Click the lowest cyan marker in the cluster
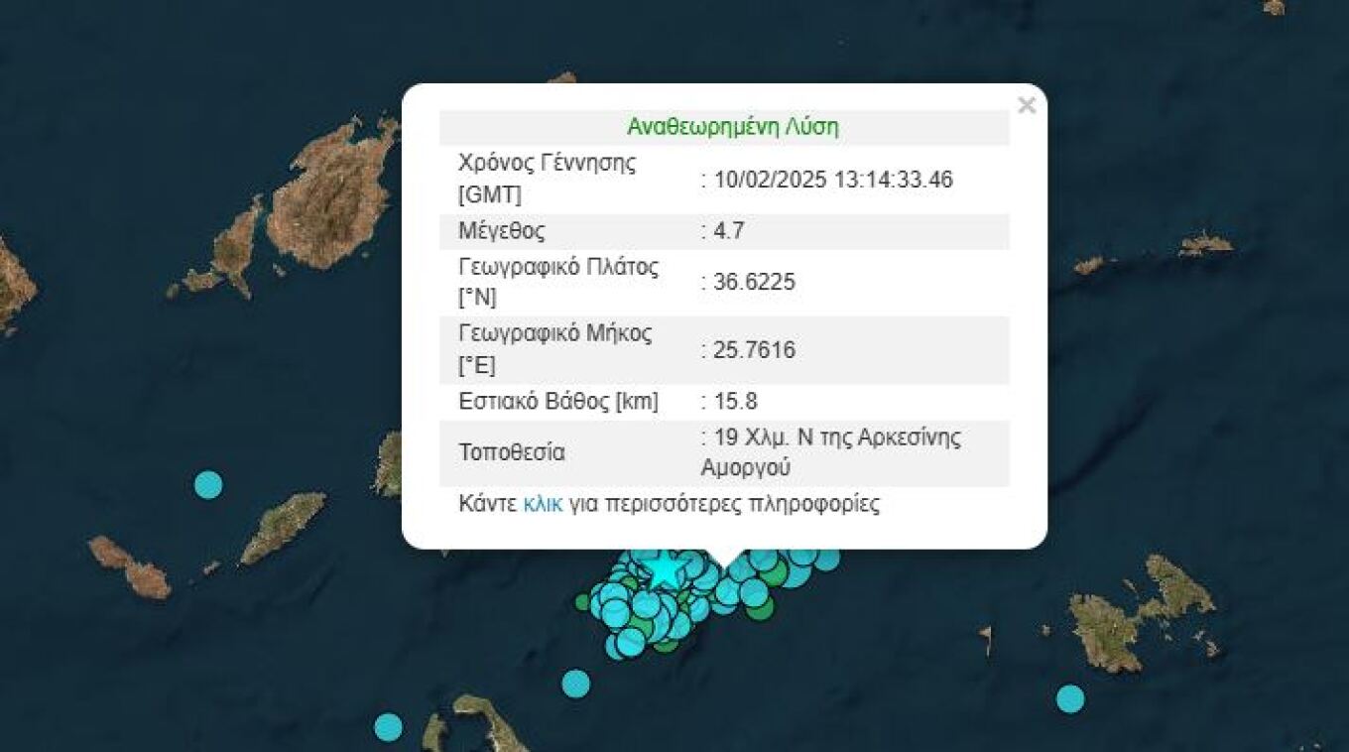Viewport: 1349px width, 752px height. 628,645
